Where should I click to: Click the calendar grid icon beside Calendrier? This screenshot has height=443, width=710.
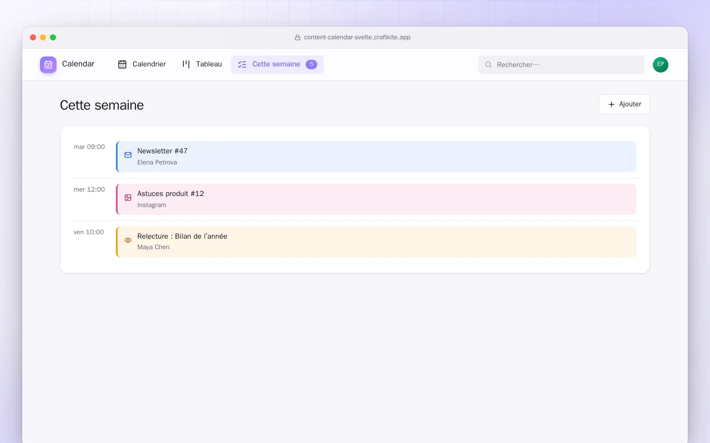pos(122,64)
